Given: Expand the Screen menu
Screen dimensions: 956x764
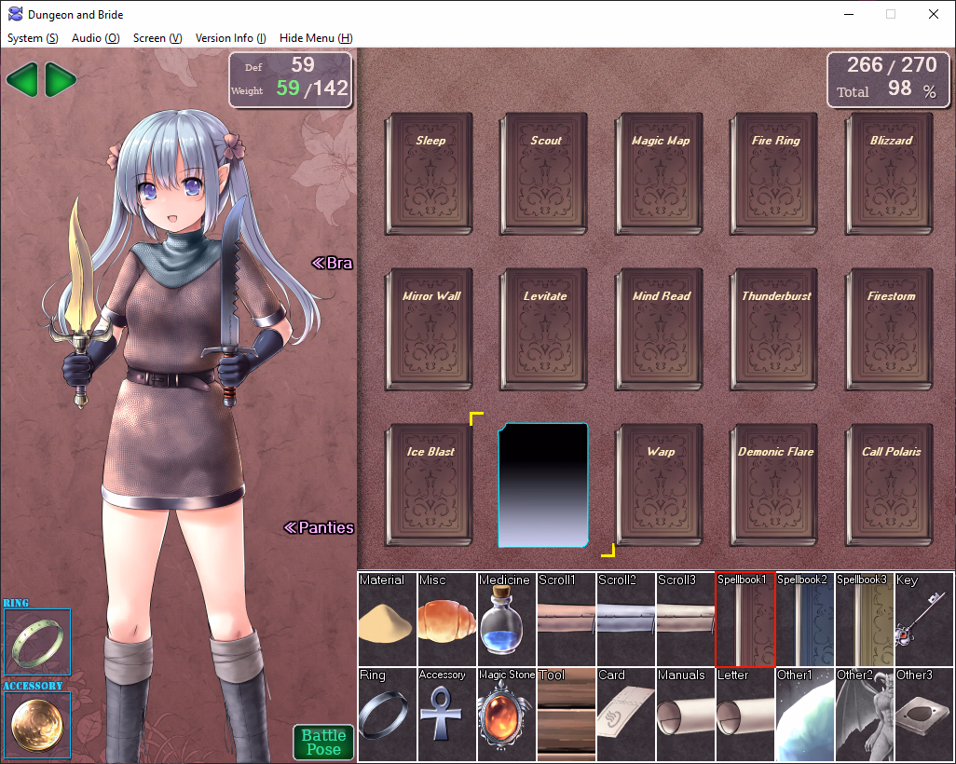Looking at the screenshot, I should (157, 38).
